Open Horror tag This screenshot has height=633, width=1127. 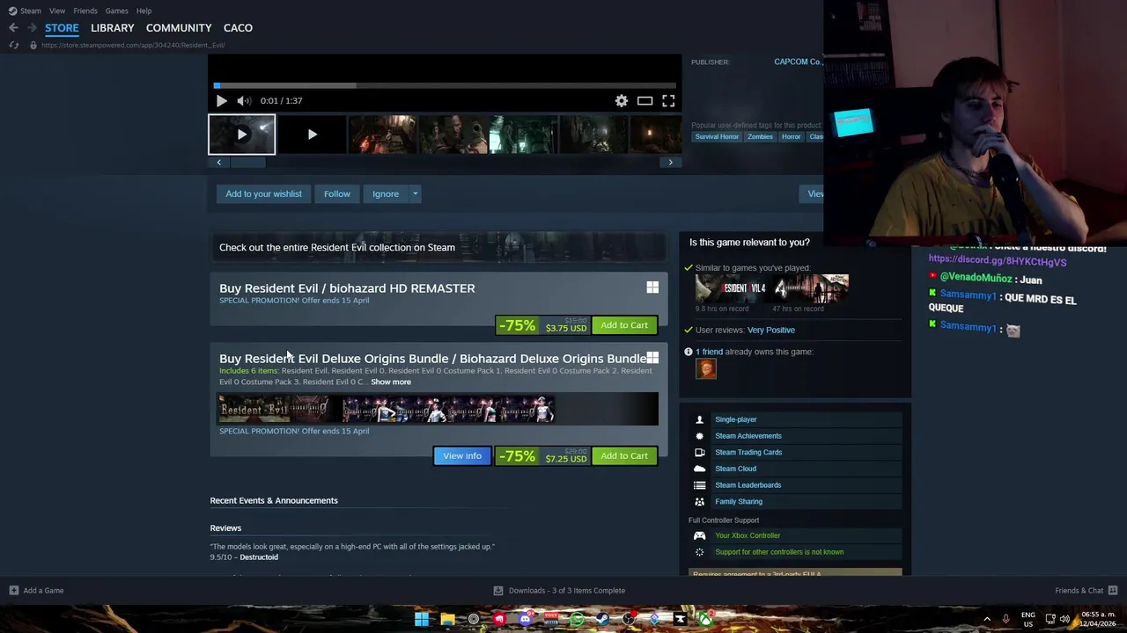791,137
